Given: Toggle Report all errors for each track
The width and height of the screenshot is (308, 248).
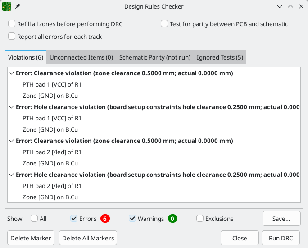Looking at the screenshot, I should [12, 37].
